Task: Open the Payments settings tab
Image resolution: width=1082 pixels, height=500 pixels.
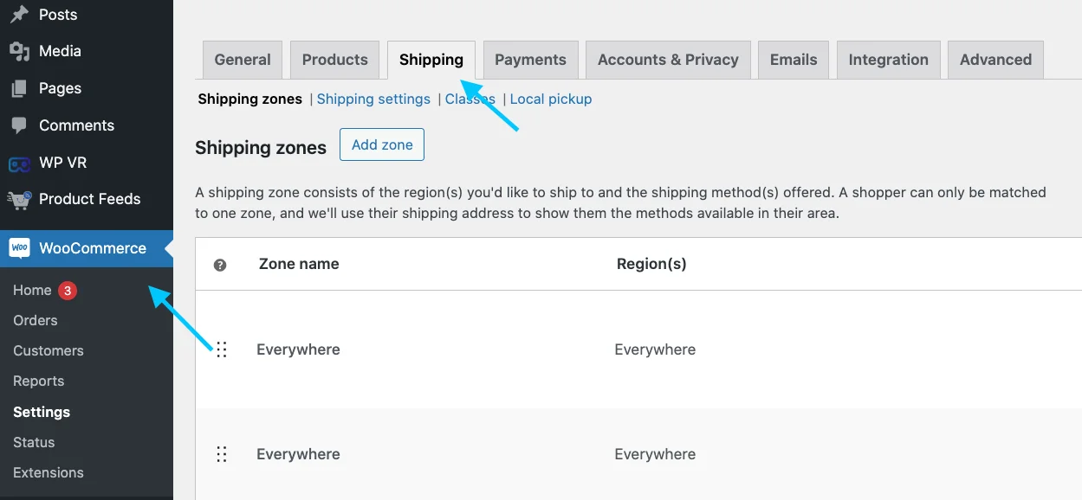Action: [x=530, y=60]
